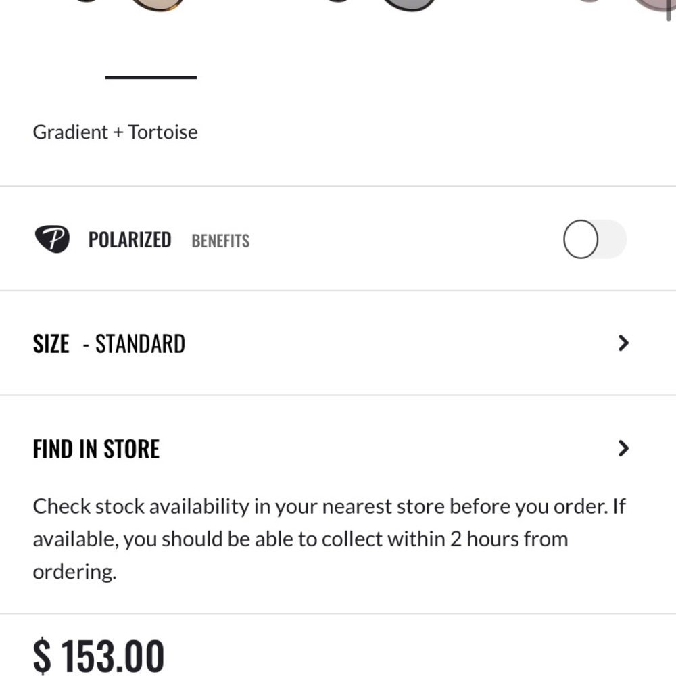Viewport: 676px width, 676px height.
Task: Click the POLARIZED label text
Action: [x=129, y=240]
